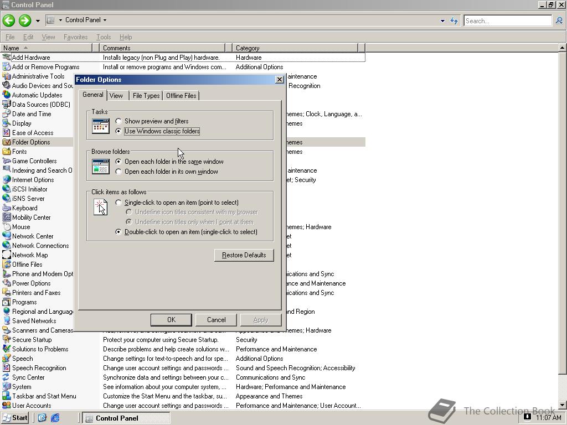This screenshot has width=567, height=425.
Task: Open the Start menu
Action: pos(15,418)
